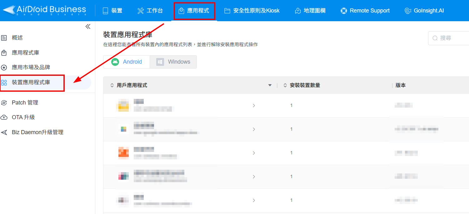Screen dimensions: 469x214
Task: Switch to the Android platform tab
Action: tap(127, 62)
